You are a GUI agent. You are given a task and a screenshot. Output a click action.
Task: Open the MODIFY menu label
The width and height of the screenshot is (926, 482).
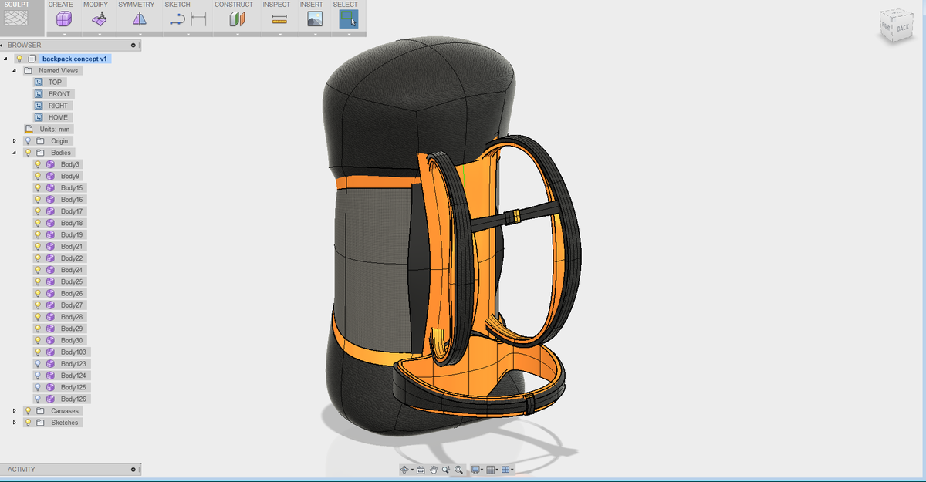pos(96,5)
